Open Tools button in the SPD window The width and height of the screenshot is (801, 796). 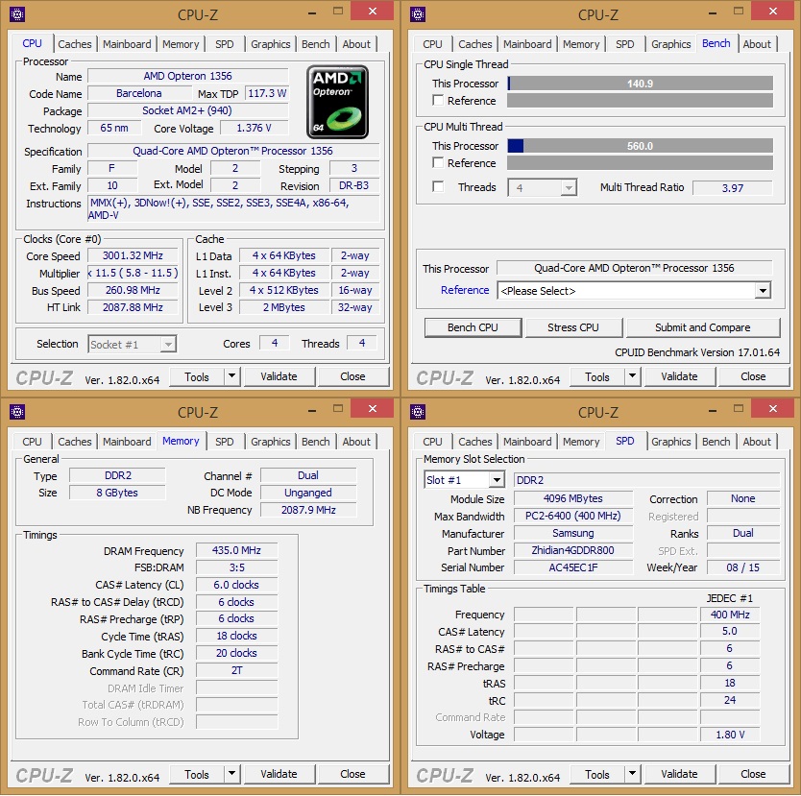click(x=597, y=774)
